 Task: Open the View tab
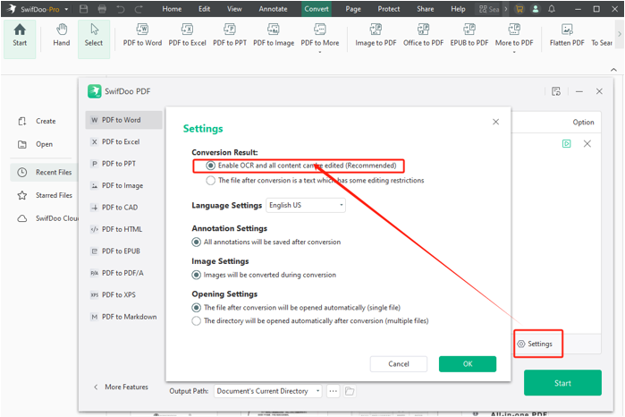click(234, 9)
